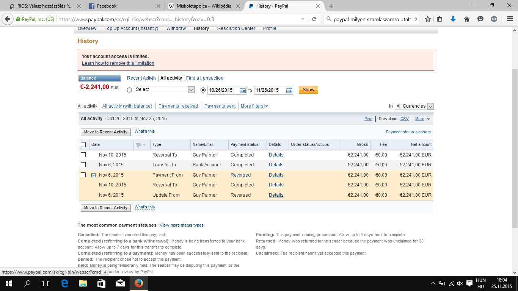
Task: Open the URL bar history dropdown arrow
Action: coord(303,19)
